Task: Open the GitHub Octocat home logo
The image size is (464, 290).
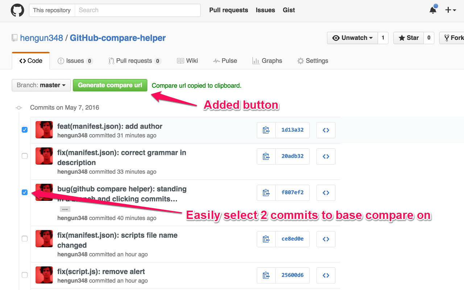Action: point(17,10)
